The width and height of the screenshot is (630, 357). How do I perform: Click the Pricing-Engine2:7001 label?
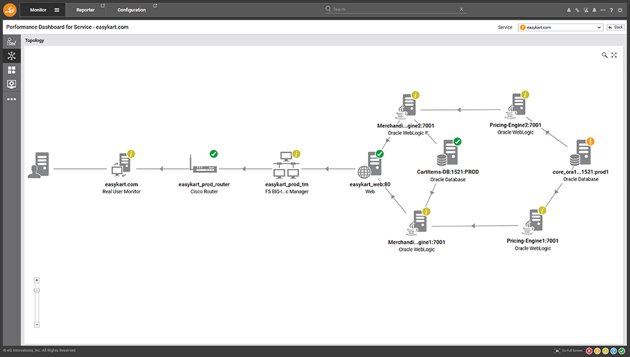[516, 125]
